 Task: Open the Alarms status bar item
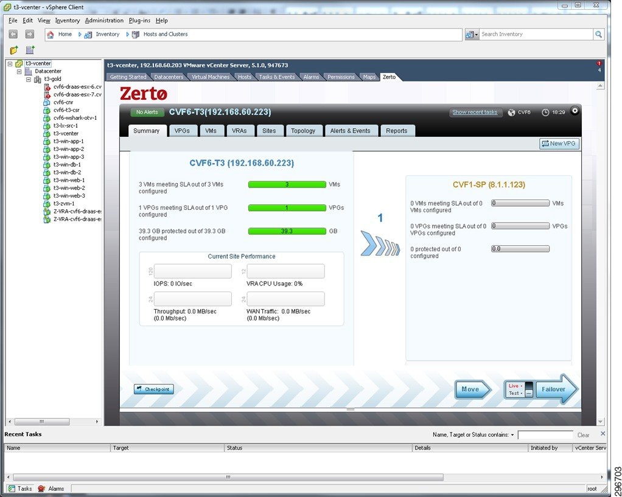(51, 488)
